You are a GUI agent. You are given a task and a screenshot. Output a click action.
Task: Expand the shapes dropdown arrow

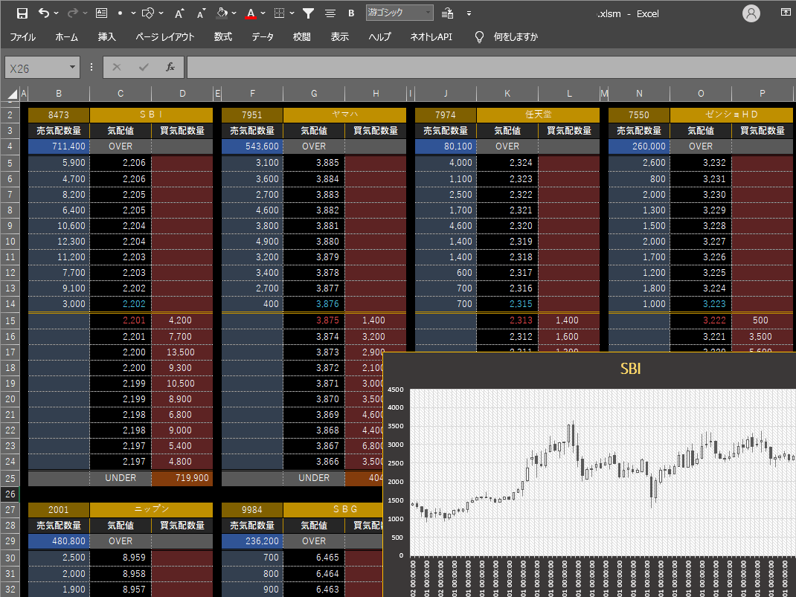point(161,13)
